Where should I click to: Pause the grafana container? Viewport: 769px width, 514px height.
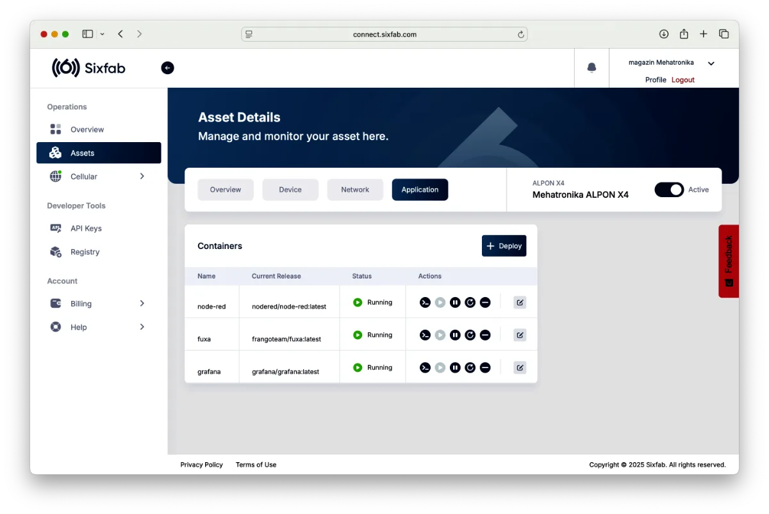point(455,367)
